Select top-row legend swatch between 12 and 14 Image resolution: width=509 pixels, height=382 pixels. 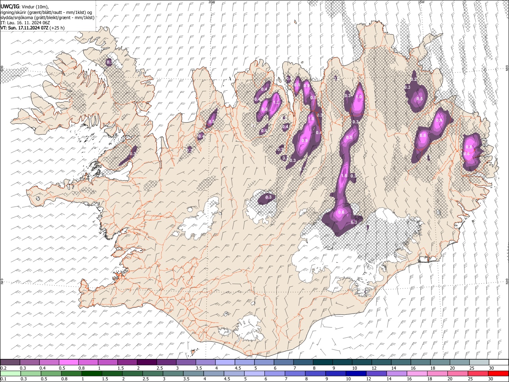(x=381, y=363)
